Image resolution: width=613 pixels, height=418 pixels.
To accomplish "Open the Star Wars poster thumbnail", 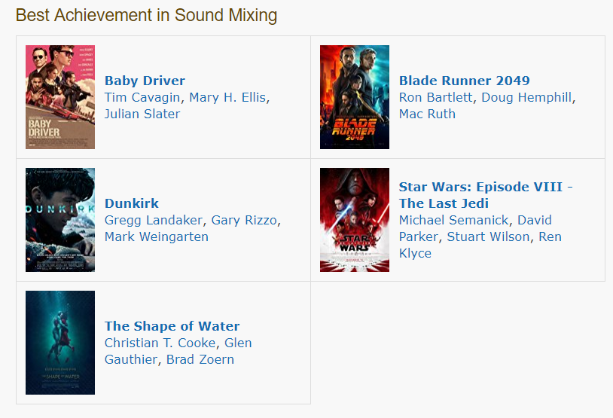I will 355,220.
